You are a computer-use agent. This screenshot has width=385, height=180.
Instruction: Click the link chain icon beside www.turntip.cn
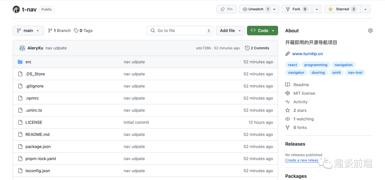click(x=288, y=54)
